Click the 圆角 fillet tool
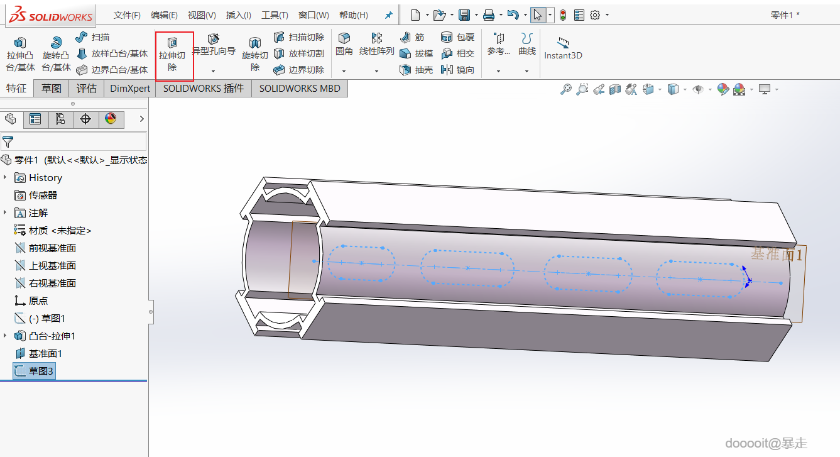Image resolution: width=840 pixels, height=457 pixels. pyautogui.click(x=344, y=44)
